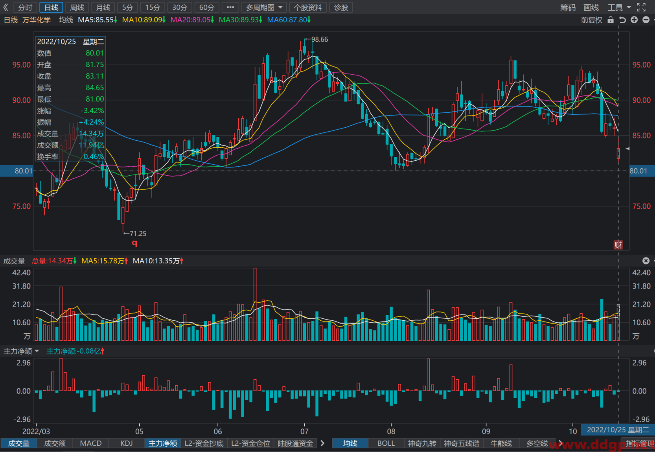Viewport: 655px width, 452px height.
Task: Open the red 财 financial report marker
Action: (618, 245)
